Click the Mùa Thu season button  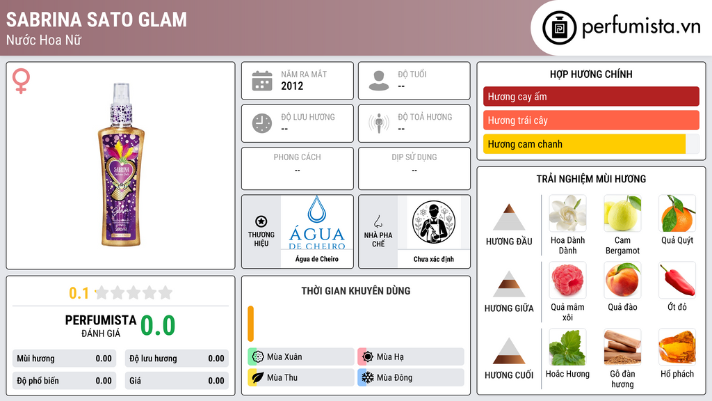pyautogui.click(x=301, y=377)
